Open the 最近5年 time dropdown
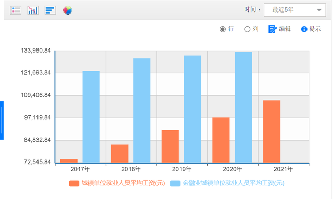 (x=295, y=10)
